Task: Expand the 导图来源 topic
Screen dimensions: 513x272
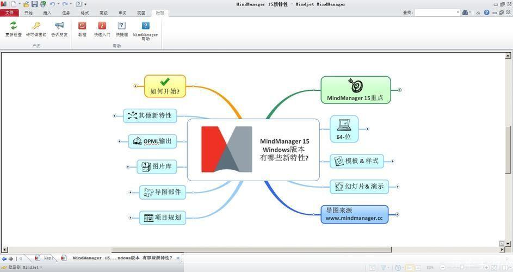Action: point(397,214)
